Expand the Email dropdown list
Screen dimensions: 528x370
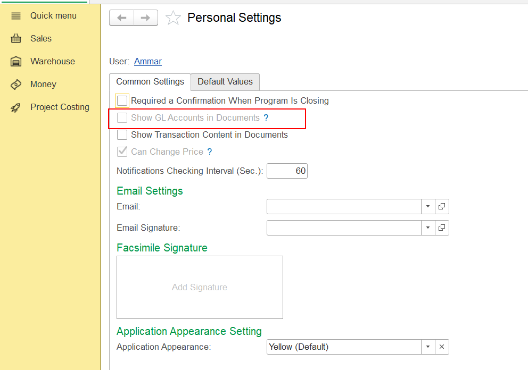(x=428, y=207)
